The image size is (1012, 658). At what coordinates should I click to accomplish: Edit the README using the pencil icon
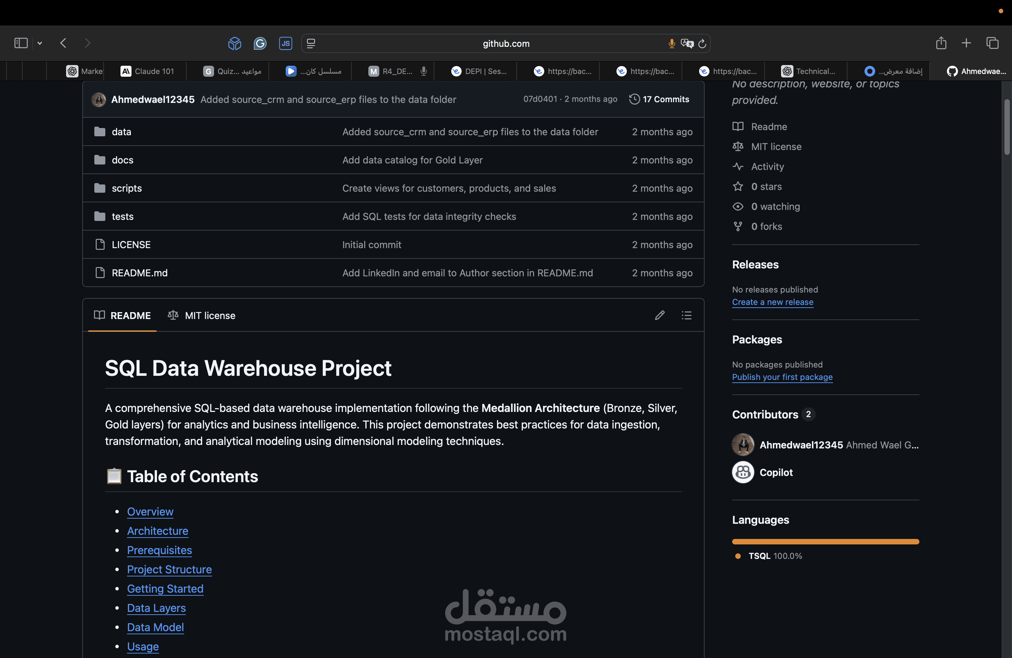(660, 315)
